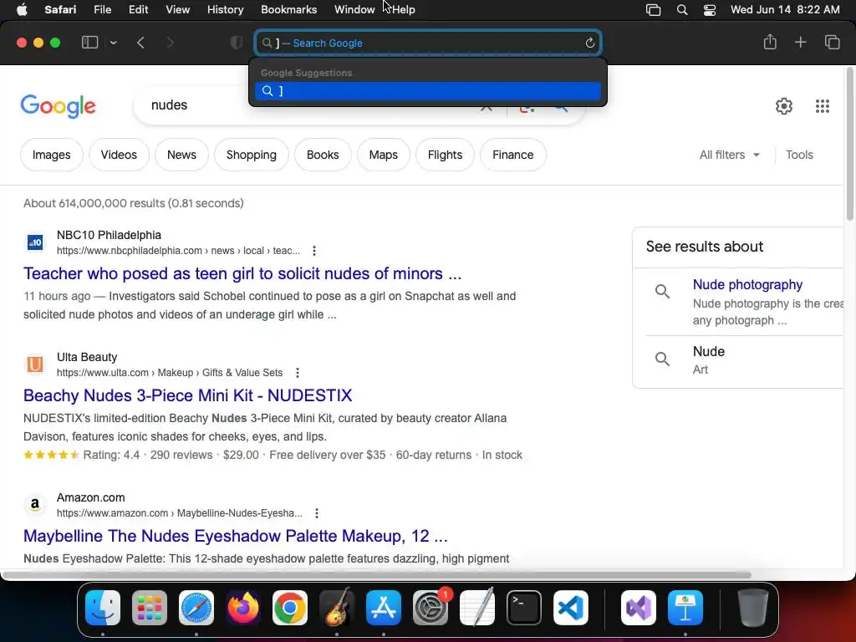
Task: Expand the sidebar tab group dropdown
Action: (x=113, y=43)
